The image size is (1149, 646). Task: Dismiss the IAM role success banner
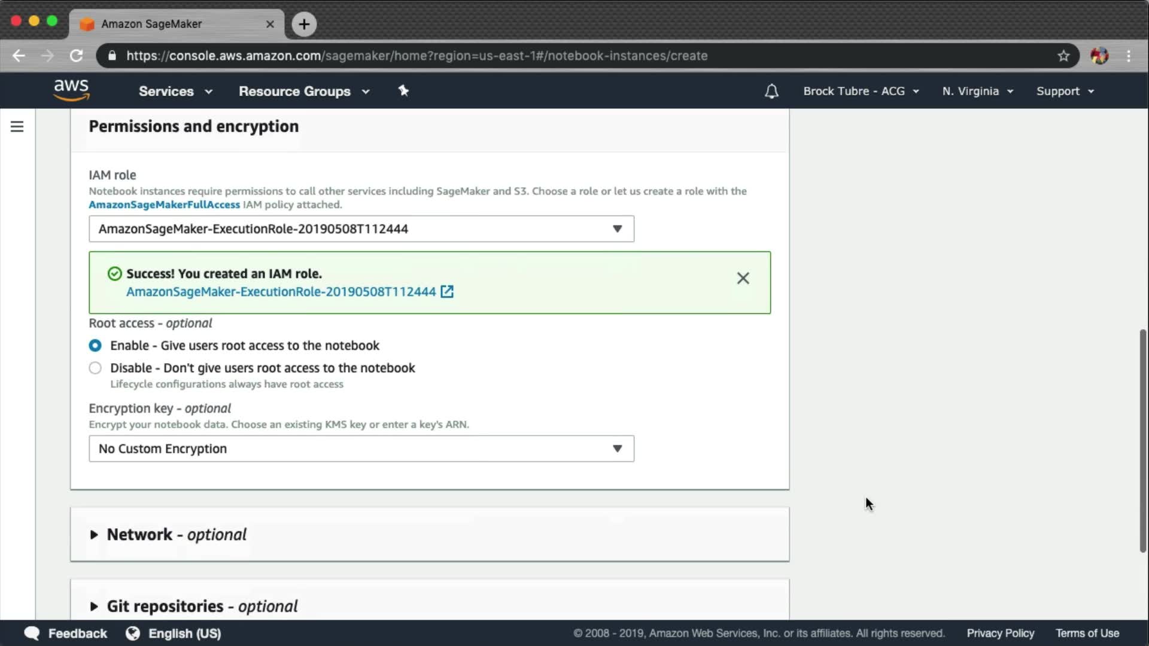(743, 278)
